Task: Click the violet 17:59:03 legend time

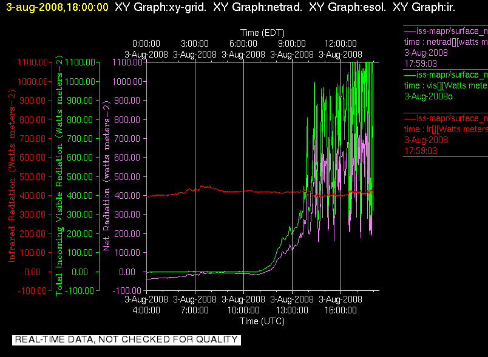Action: point(421,64)
